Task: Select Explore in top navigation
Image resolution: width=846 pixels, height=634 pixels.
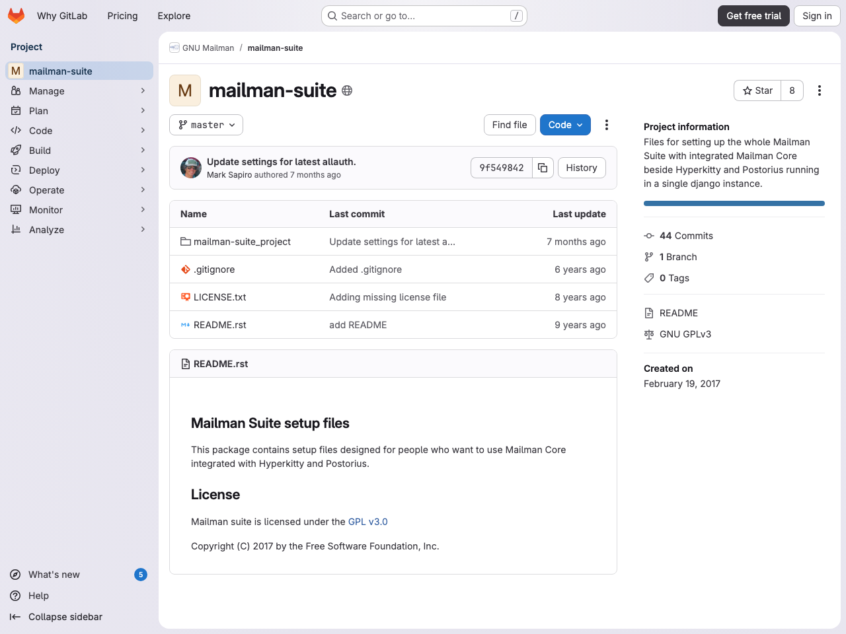Action: [x=173, y=15]
